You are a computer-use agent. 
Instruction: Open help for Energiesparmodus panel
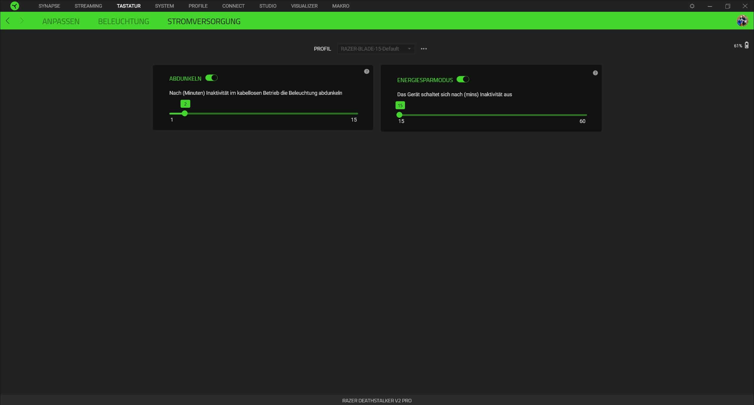click(x=595, y=73)
